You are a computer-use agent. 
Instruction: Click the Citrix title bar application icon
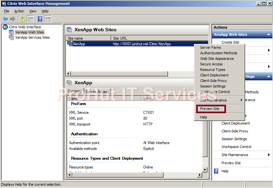point(4,4)
